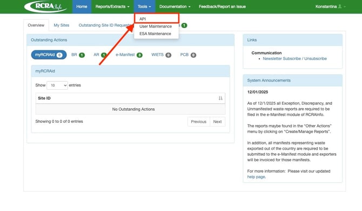Click the No Outstanding Actions row
Image resolution: width=362 pixels, height=211 pixels.
tap(130, 109)
